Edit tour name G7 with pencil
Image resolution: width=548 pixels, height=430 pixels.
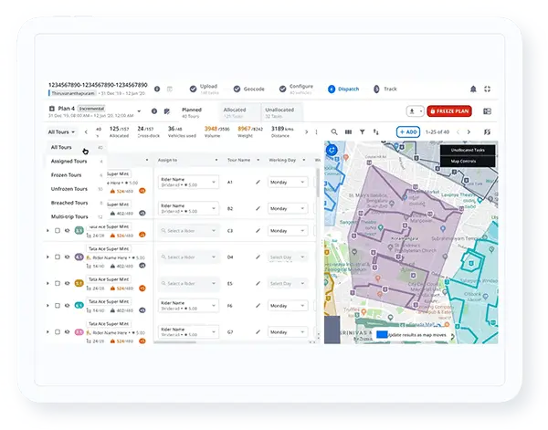pos(258,331)
